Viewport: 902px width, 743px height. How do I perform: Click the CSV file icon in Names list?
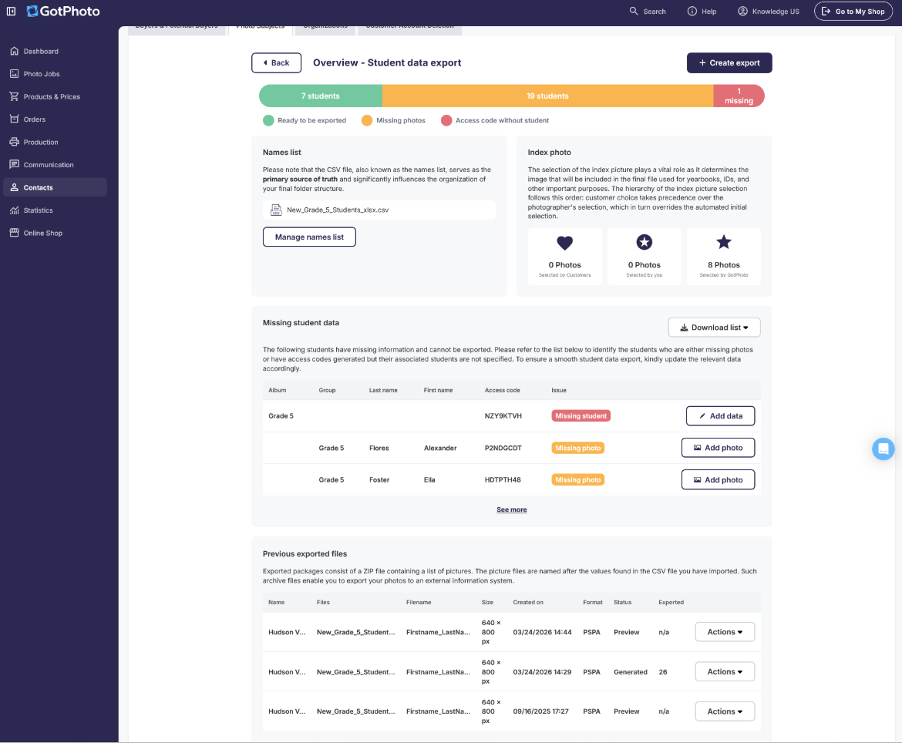pyautogui.click(x=276, y=210)
